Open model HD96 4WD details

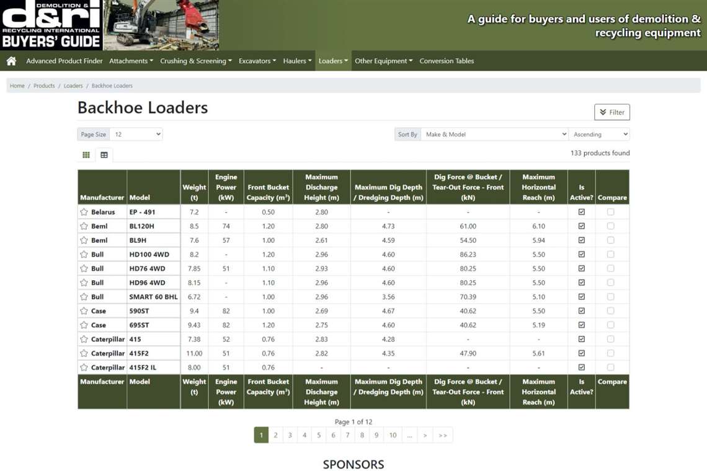point(147,283)
